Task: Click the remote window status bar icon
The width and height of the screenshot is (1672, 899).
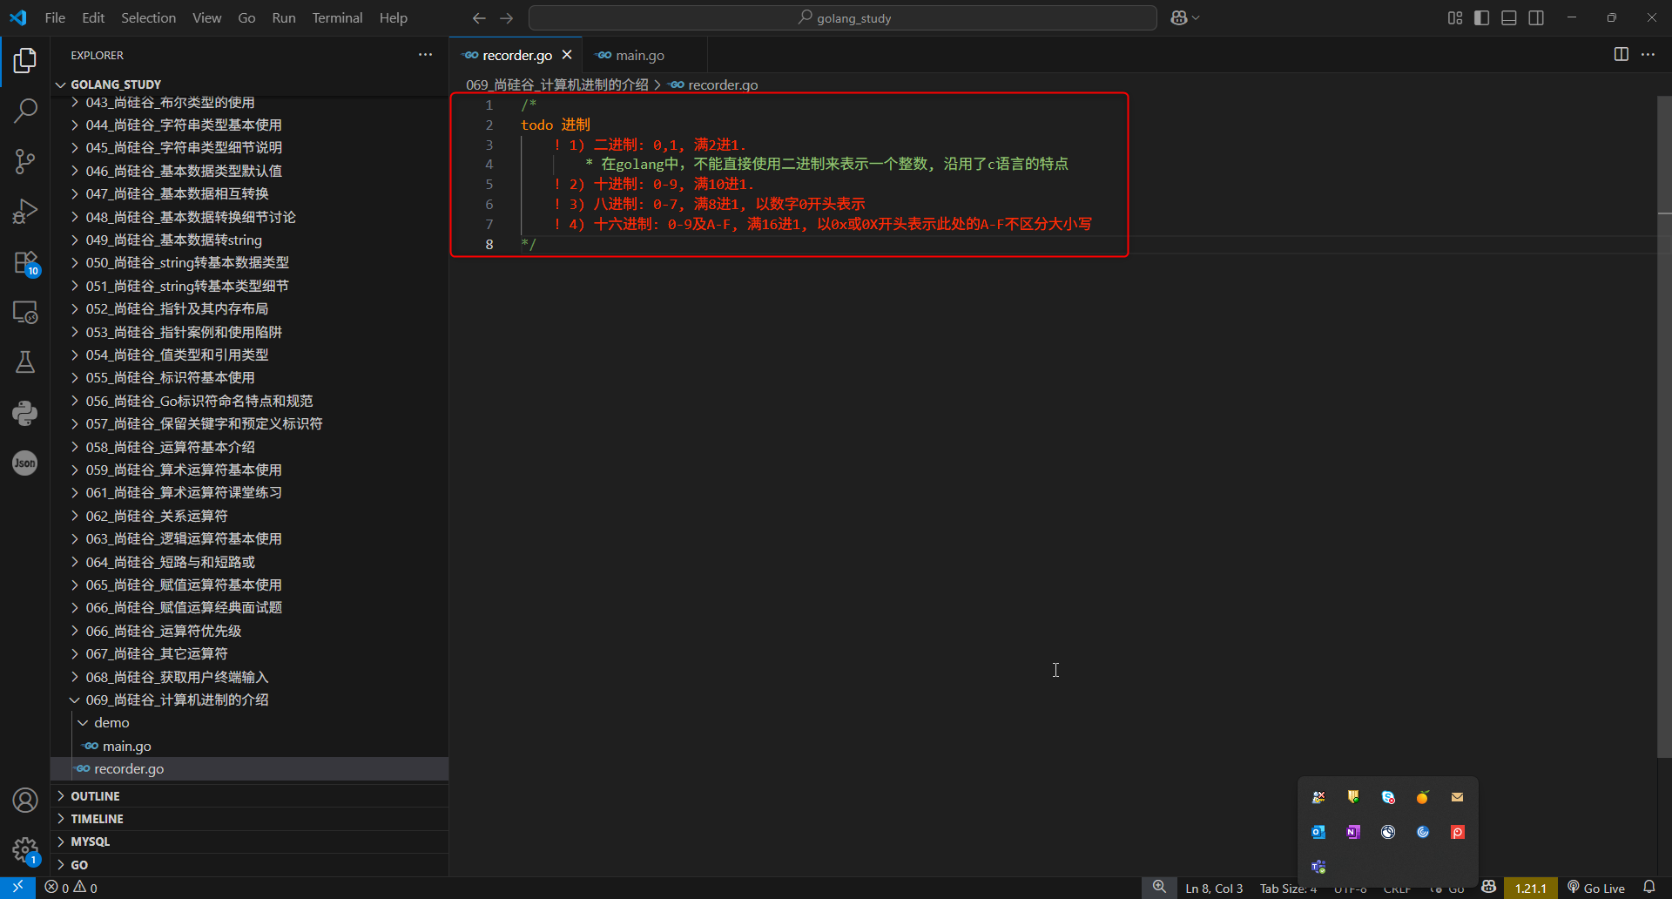Action: click(x=17, y=888)
